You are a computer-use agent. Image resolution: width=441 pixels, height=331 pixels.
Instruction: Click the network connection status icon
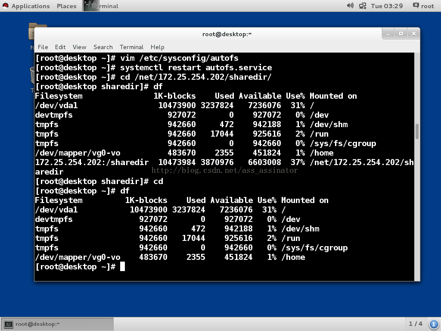pos(363,6)
